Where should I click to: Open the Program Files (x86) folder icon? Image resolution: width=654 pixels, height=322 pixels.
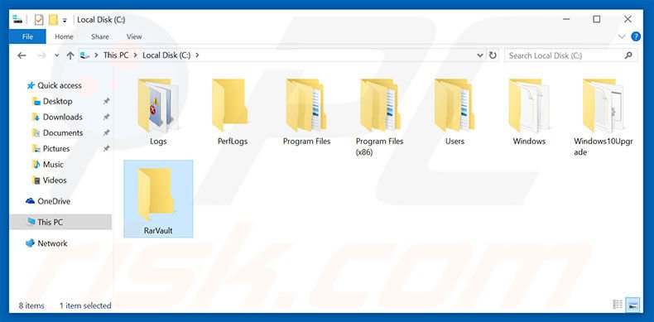pyautogui.click(x=381, y=105)
